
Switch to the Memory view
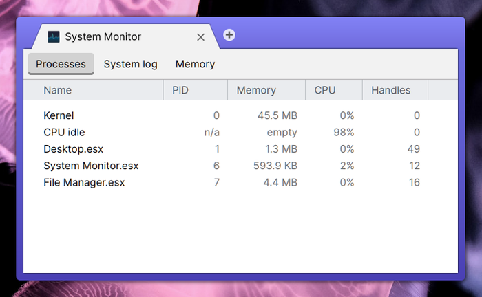point(195,64)
